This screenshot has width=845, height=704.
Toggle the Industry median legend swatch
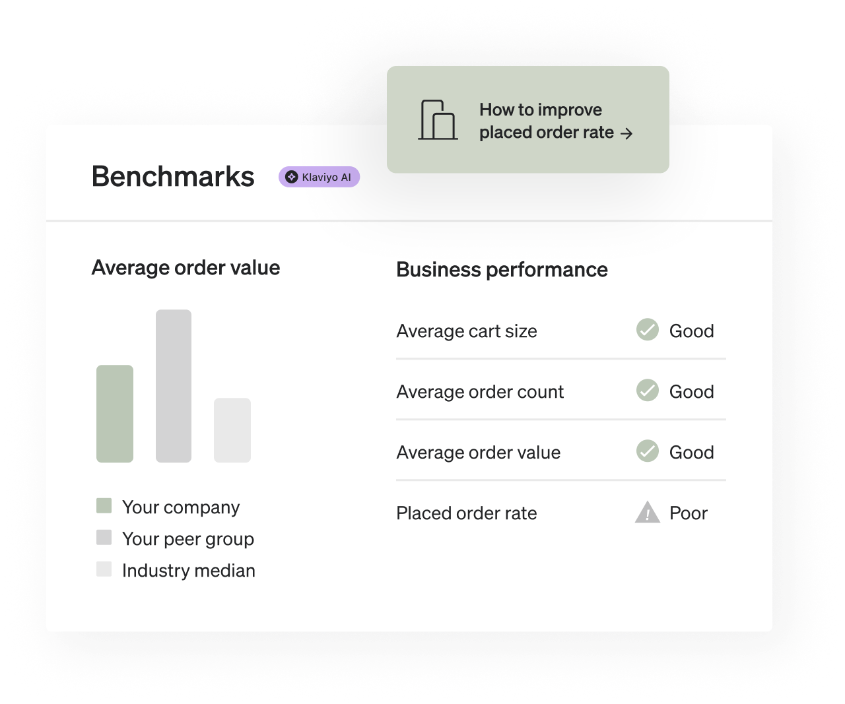[x=104, y=569]
